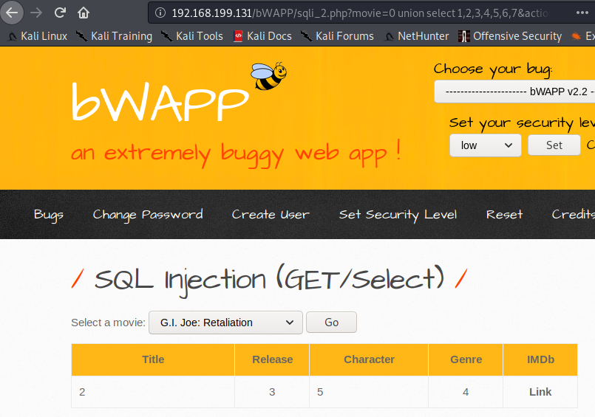Click the Title cell showing 2
595x417 pixels.
click(153, 392)
